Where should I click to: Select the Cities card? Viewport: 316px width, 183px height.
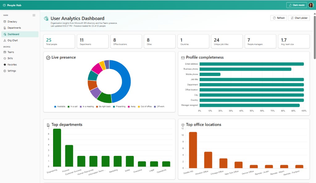(160, 41)
